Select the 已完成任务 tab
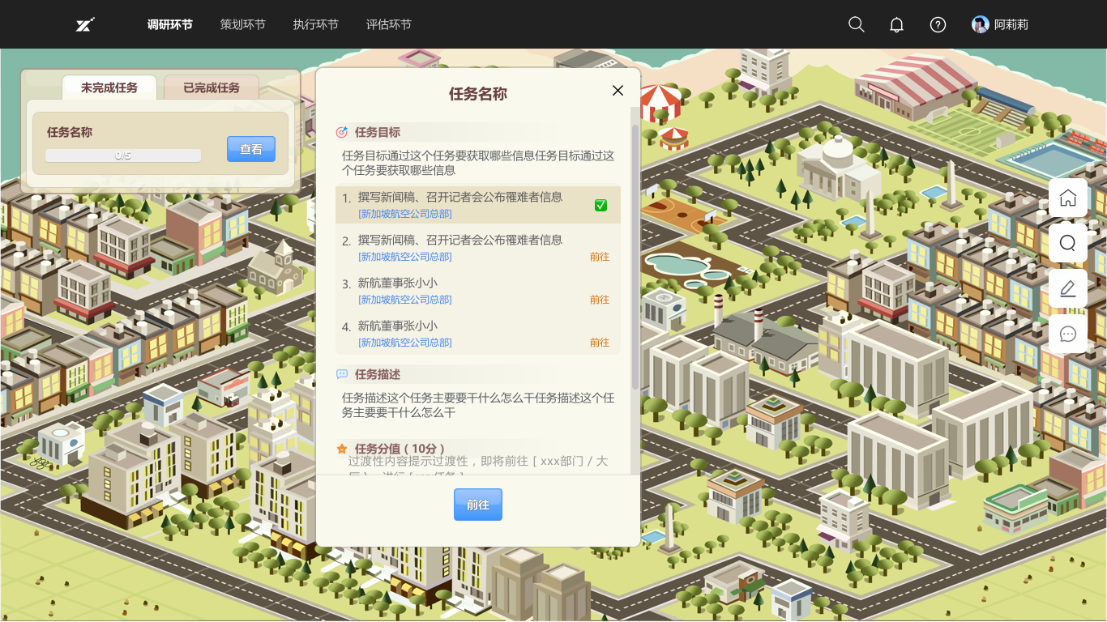The image size is (1107, 622). tap(212, 87)
